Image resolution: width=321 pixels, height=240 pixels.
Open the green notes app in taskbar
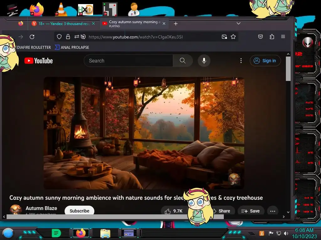[x=56, y=233]
